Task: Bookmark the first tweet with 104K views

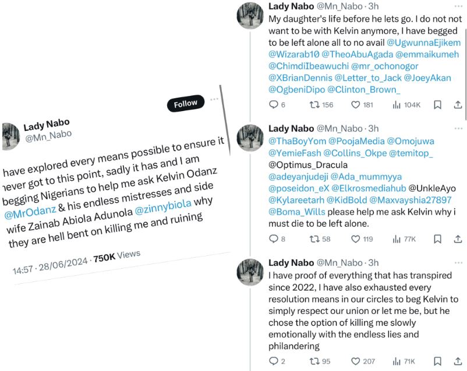Action: tap(438, 105)
